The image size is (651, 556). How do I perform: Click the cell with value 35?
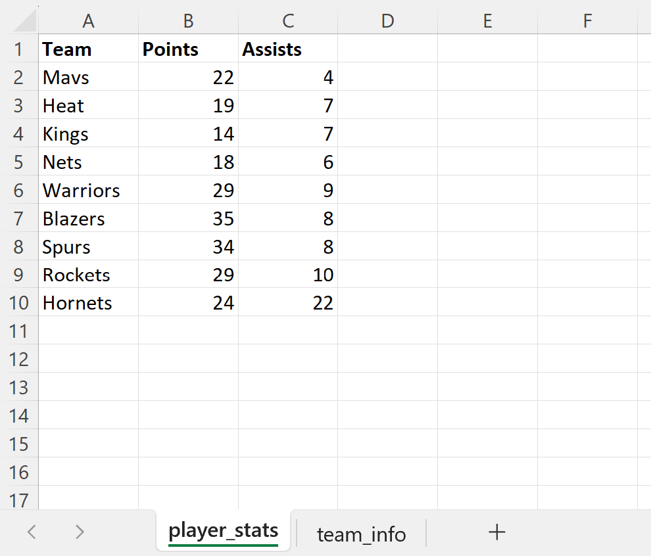click(x=188, y=218)
